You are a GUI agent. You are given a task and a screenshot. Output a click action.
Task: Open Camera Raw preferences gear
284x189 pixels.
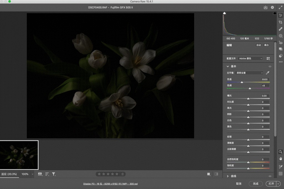[x=272, y=7]
